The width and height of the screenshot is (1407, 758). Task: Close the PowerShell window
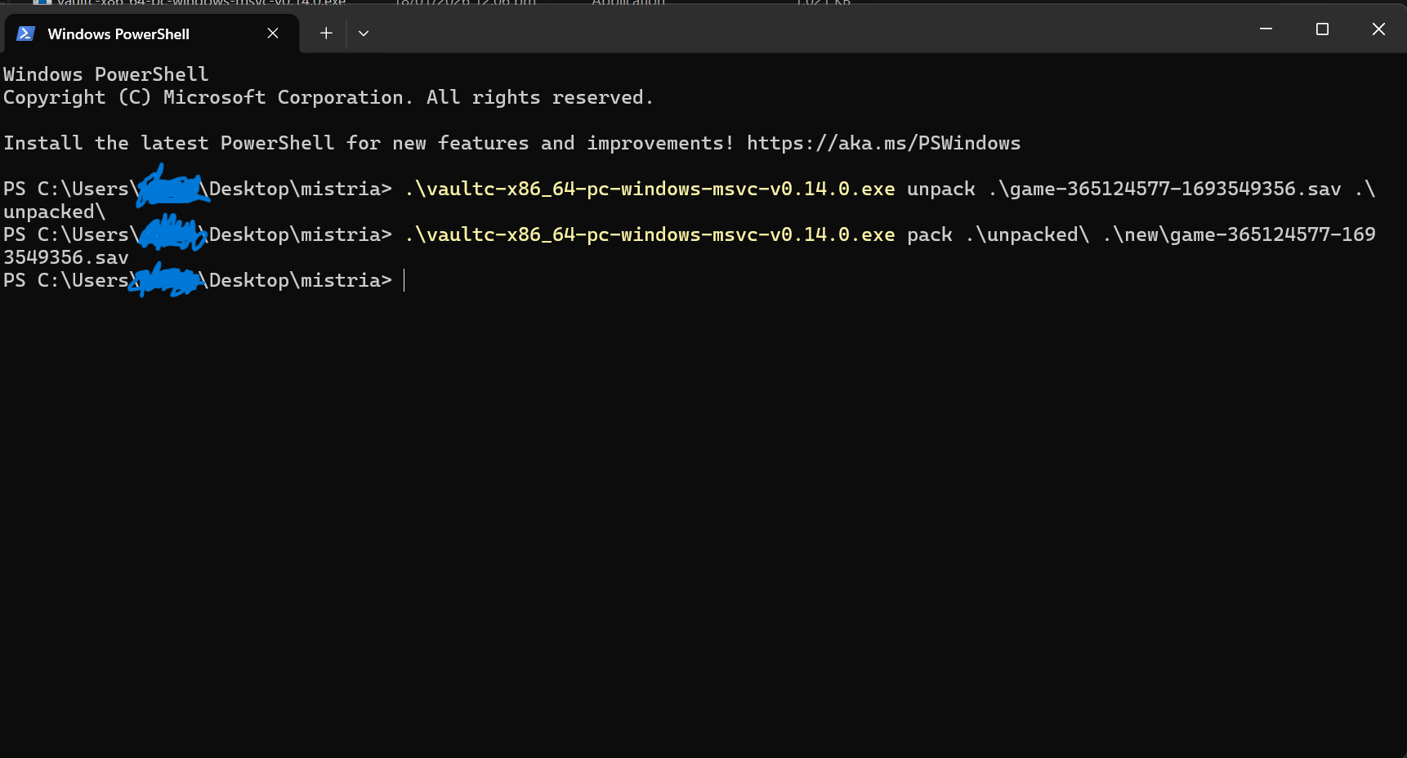[1378, 29]
